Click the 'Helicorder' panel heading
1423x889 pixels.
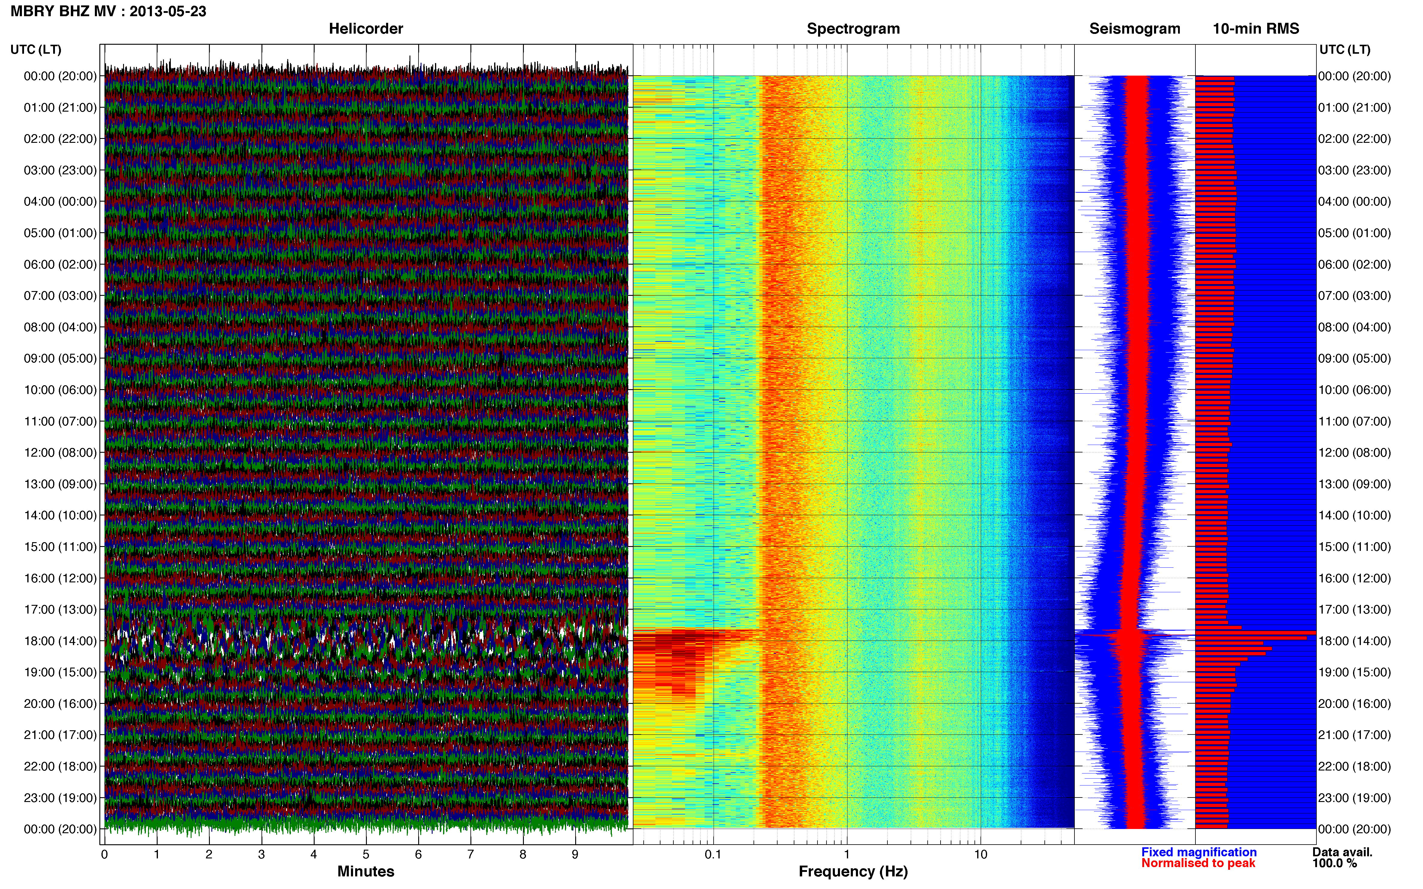click(365, 29)
